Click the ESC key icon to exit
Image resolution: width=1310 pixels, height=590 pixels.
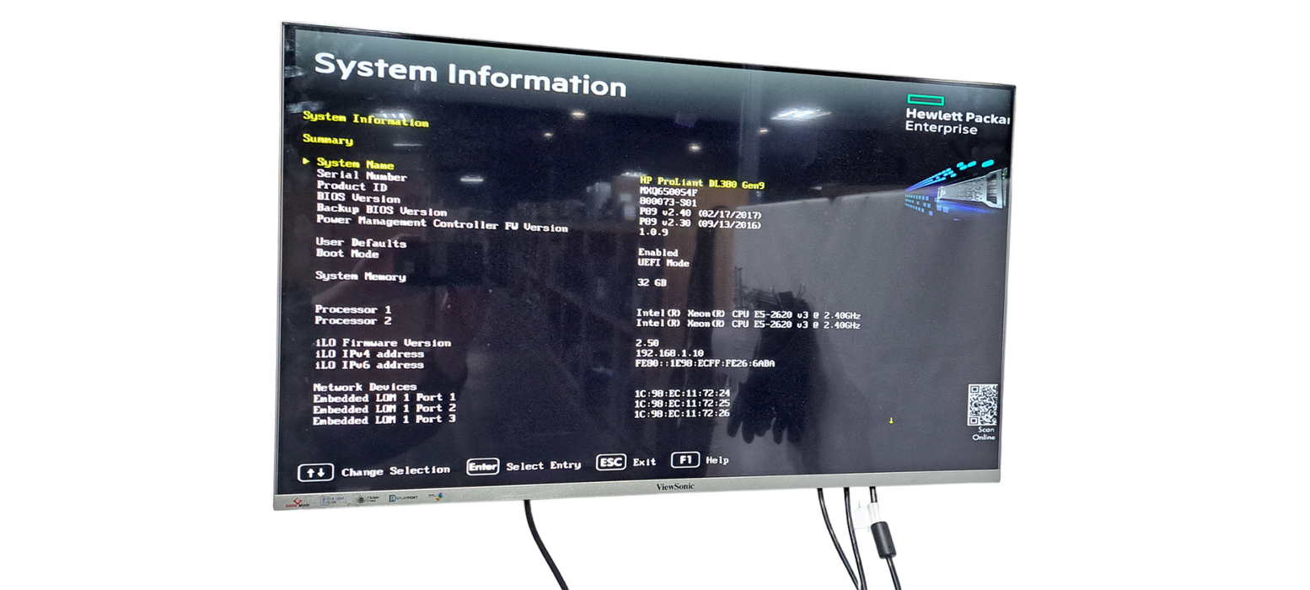tap(610, 462)
